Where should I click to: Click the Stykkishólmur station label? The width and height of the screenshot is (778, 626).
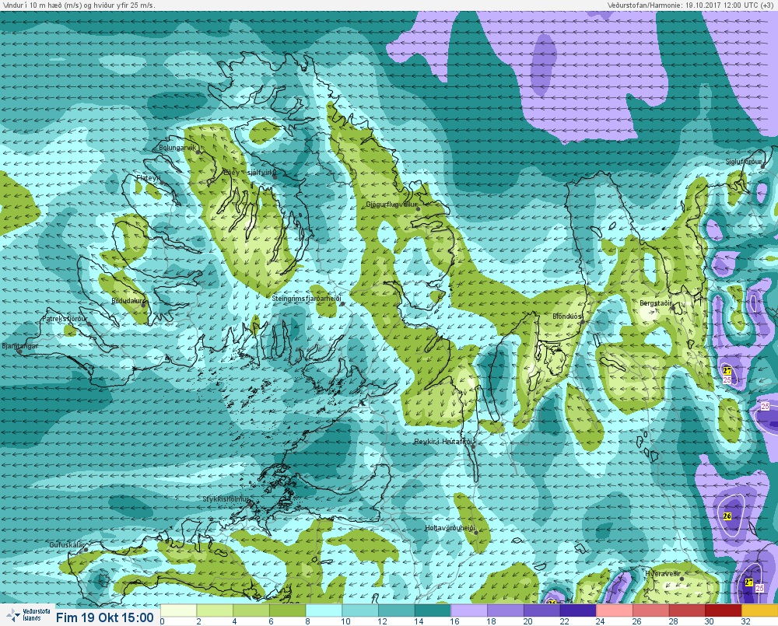[226, 499]
